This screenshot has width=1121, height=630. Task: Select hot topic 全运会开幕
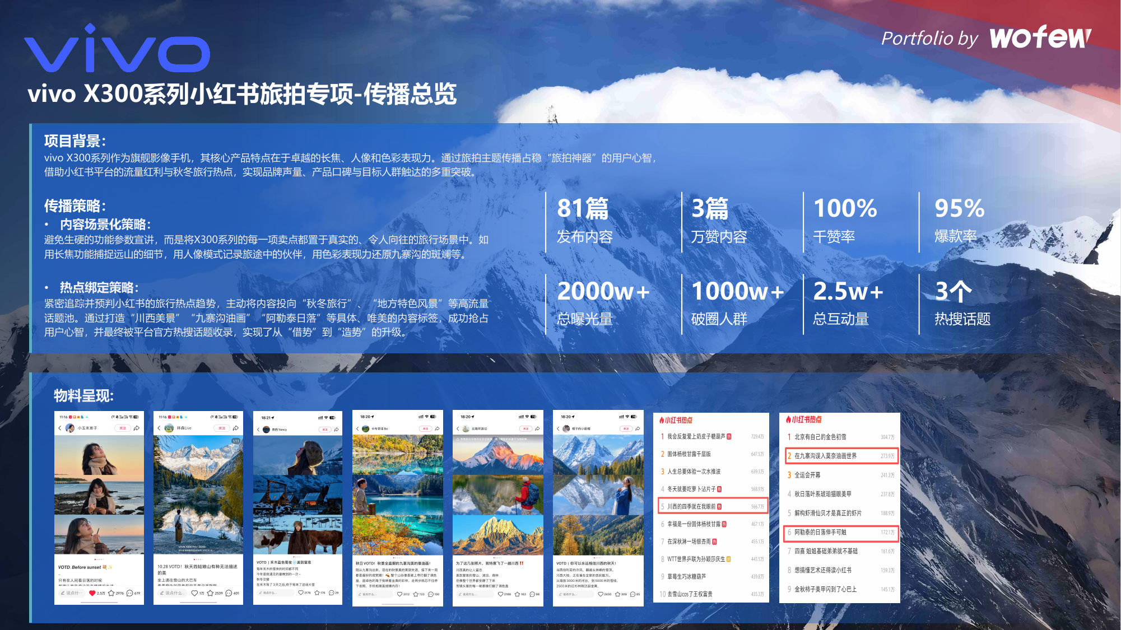(x=841, y=475)
